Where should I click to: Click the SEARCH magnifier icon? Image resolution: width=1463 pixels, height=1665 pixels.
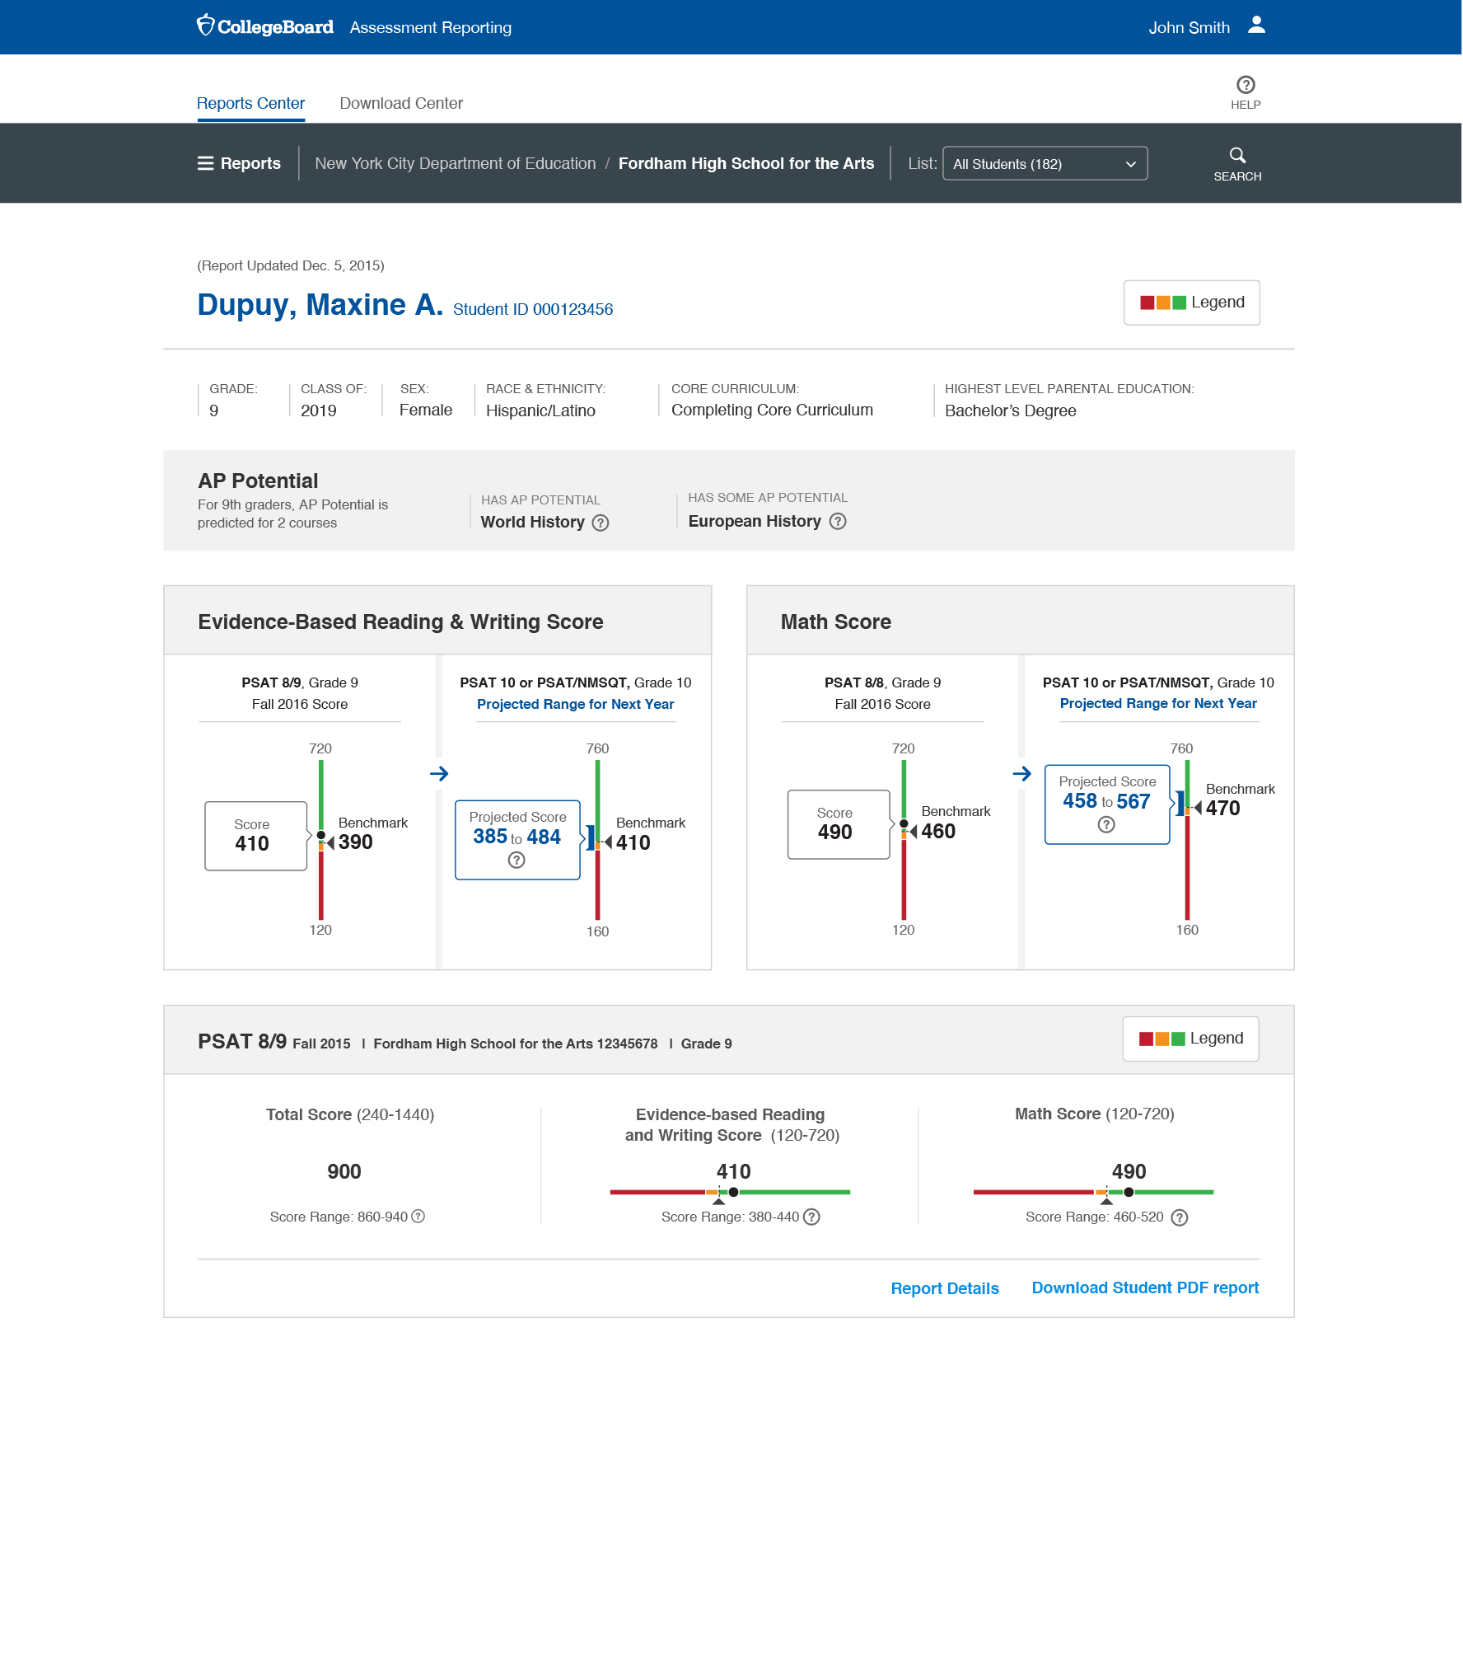tap(1237, 155)
